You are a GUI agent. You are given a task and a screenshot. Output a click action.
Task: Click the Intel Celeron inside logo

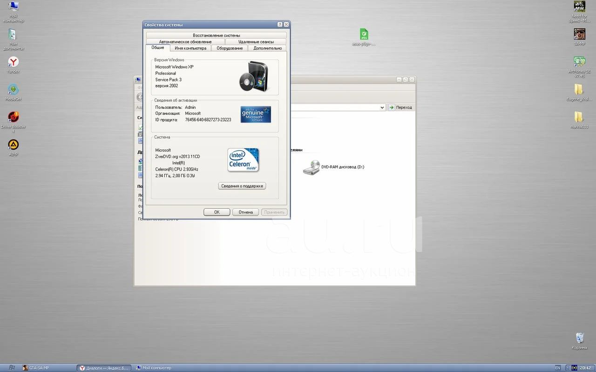(243, 160)
